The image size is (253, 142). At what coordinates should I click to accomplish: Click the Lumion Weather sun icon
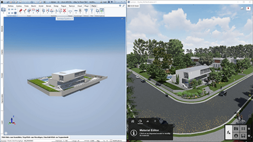click(155, 121)
